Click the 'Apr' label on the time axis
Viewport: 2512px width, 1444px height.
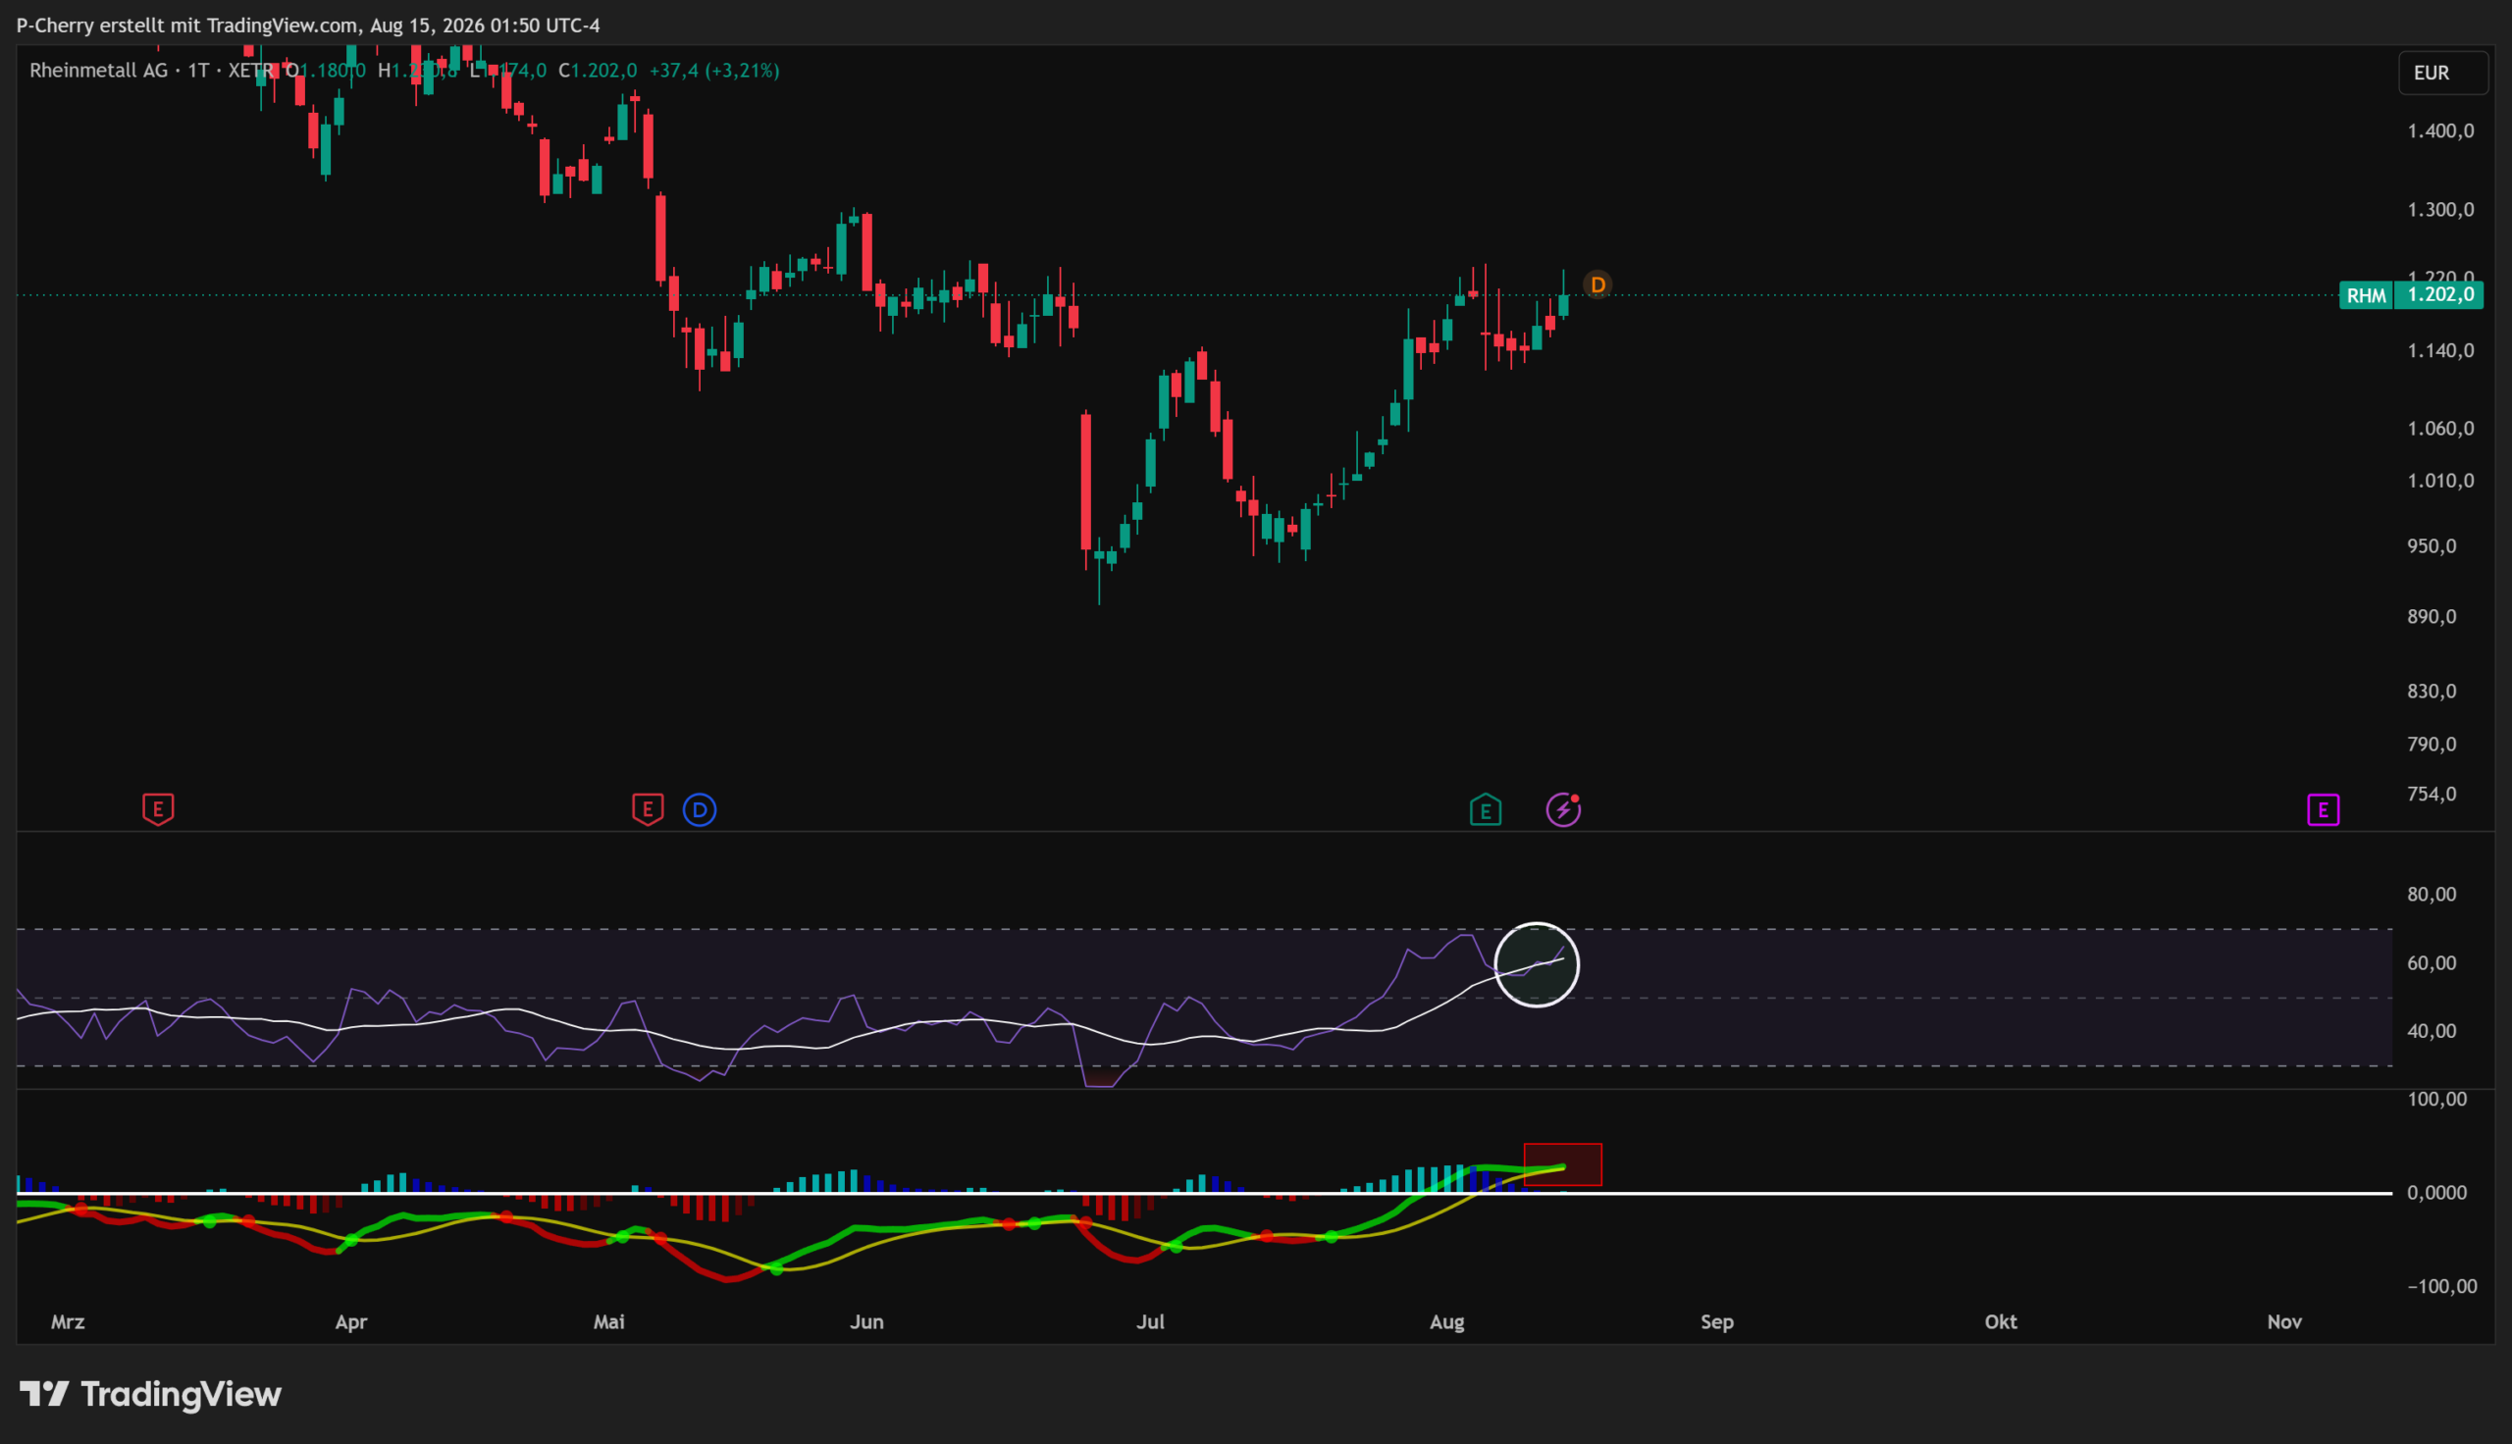click(x=351, y=1322)
